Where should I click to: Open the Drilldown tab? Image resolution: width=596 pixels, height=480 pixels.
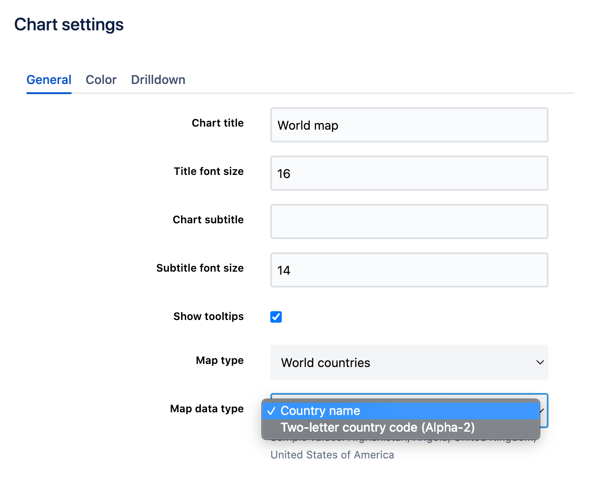click(158, 80)
